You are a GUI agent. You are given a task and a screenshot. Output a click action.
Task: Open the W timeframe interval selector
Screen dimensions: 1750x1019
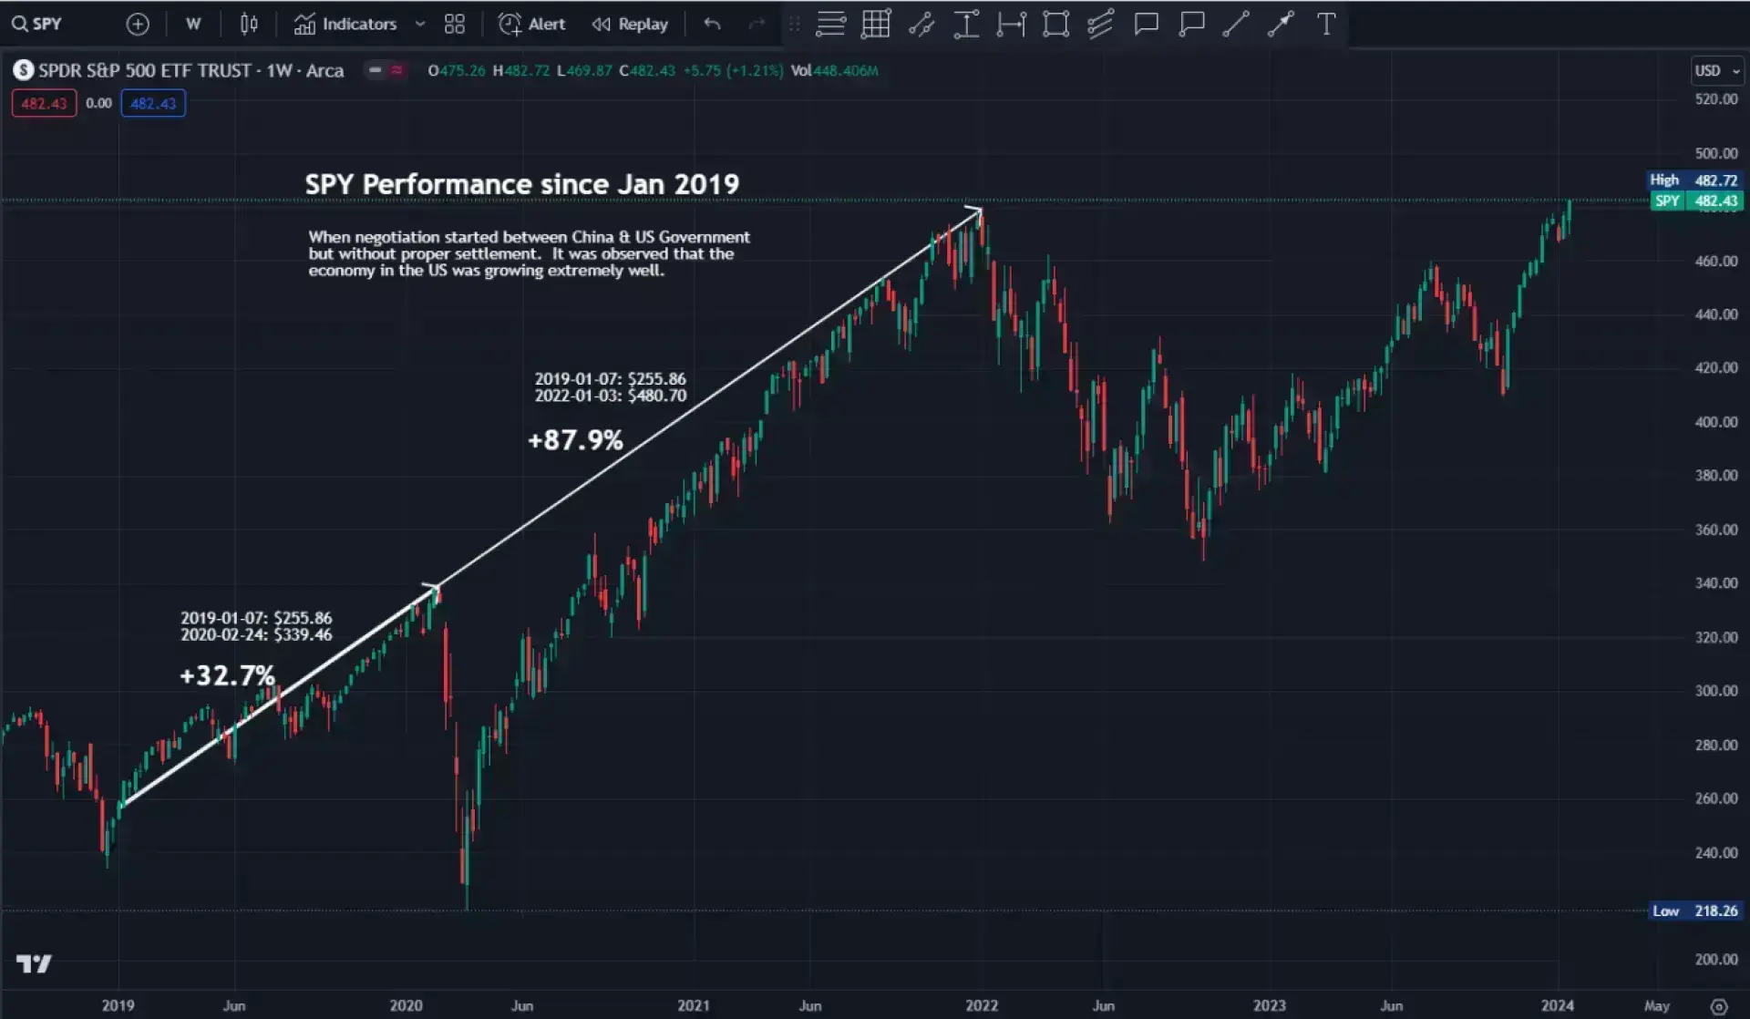tap(193, 25)
